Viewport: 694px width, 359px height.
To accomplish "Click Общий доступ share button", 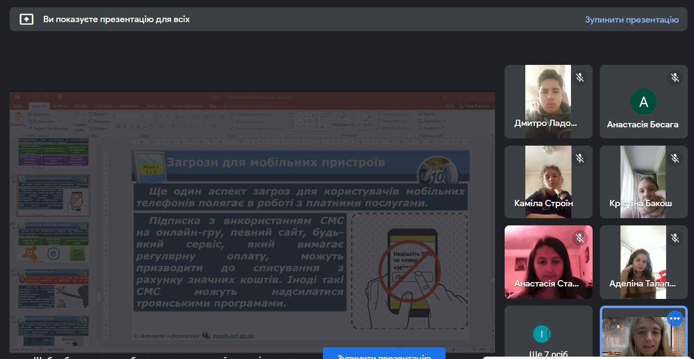I will pos(474,106).
